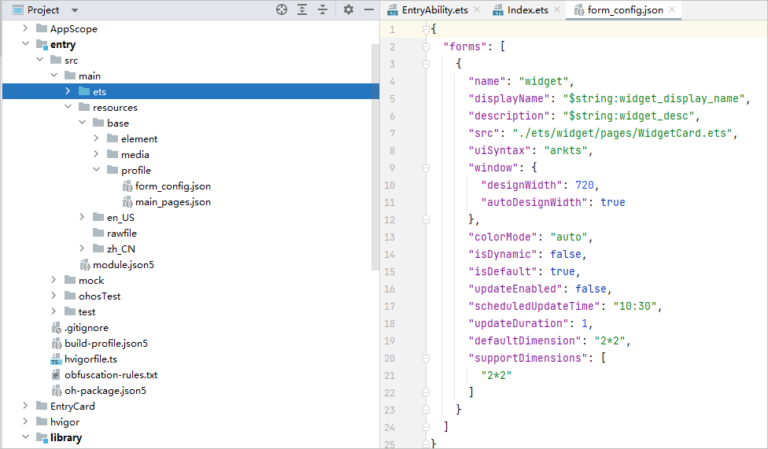Image resolution: width=768 pixels, height=449 pixels.
Task: Expand the hvigor folder
Action: tap(25, 421)
